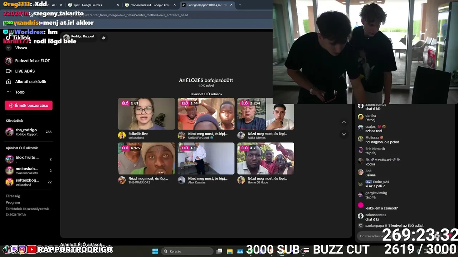
Task: Click the share arrow next to Rodrigo Rapport
Action: coord(103,38)
